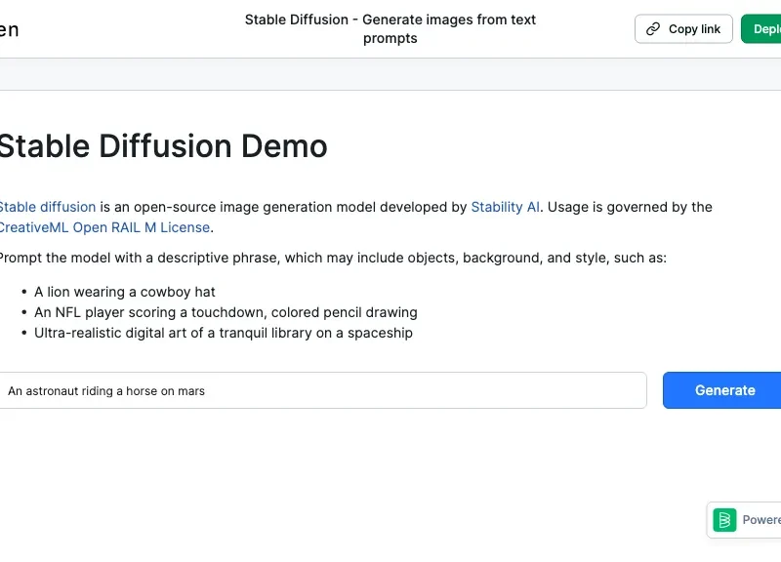Image resolution: width=781 pixels, height=562 pixels.
Task: Focus the prompt text input field
Action: click(x=322, y=390)
